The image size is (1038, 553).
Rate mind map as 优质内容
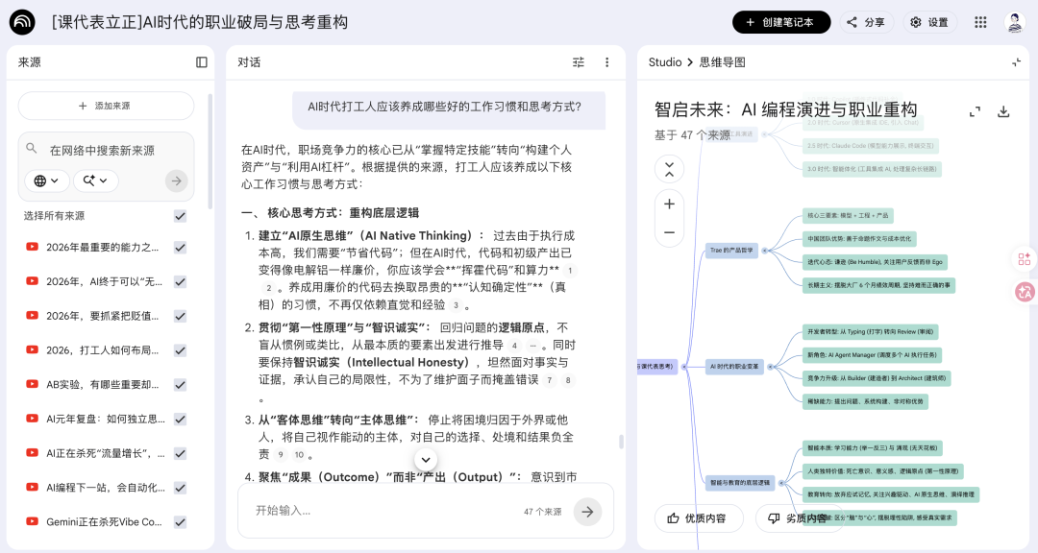click(x=699, y=518)
